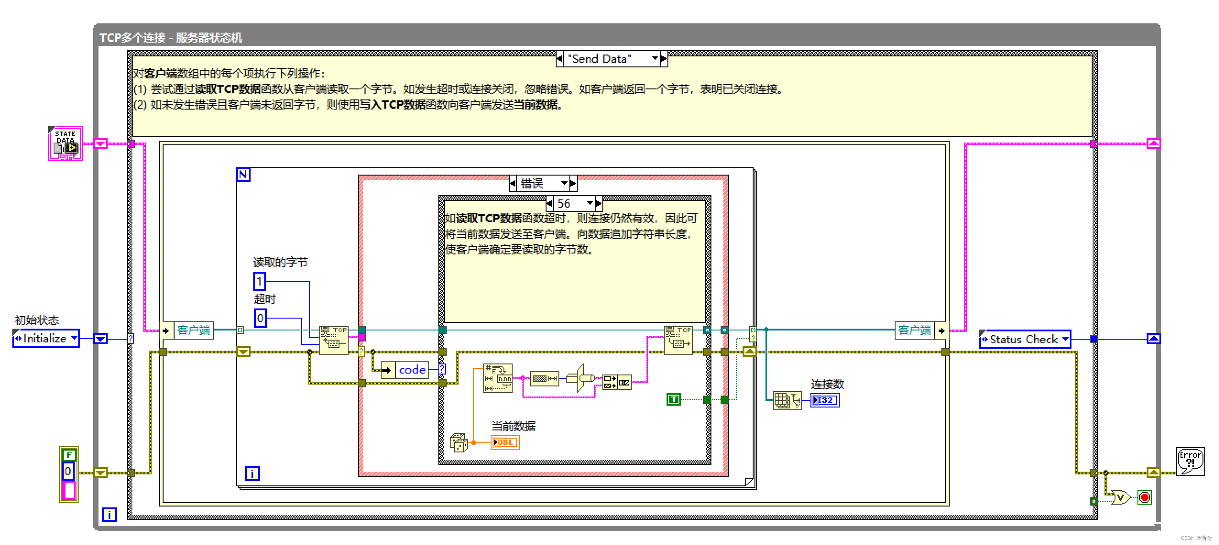Click the Format Into String node
This screenshot has height=545, width=1219.
pyautogui.click(x=497, y=378)
